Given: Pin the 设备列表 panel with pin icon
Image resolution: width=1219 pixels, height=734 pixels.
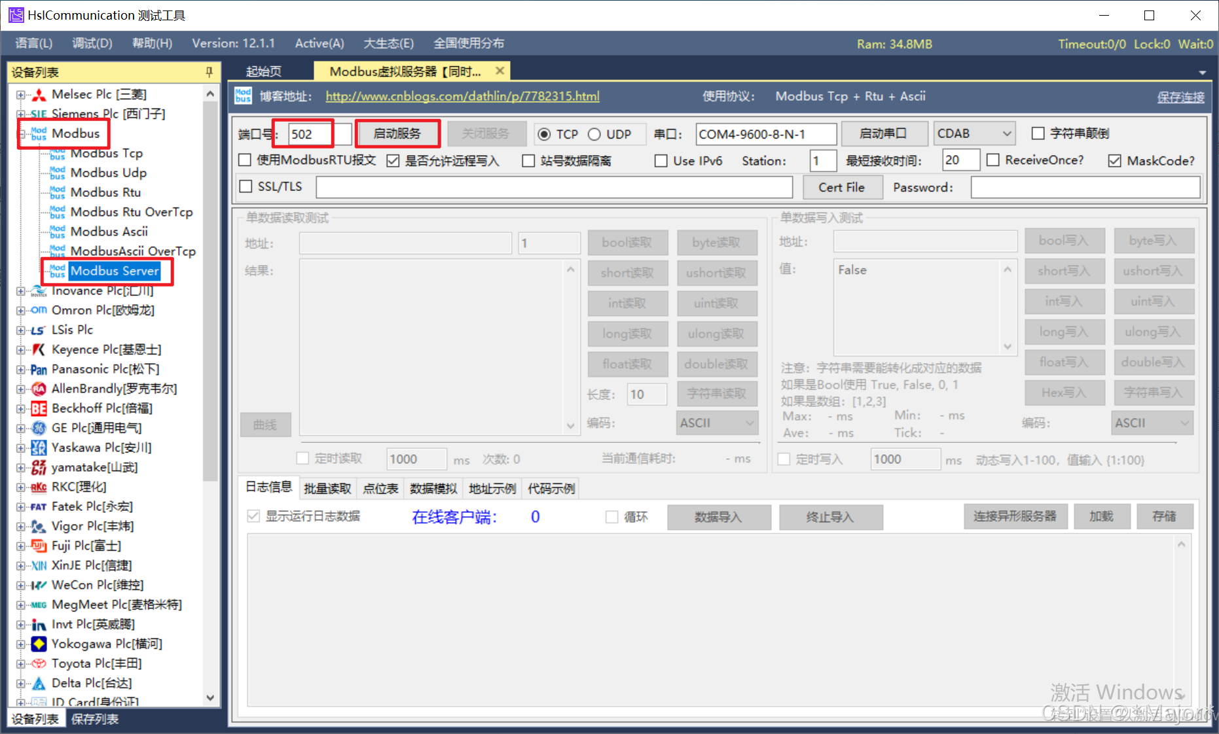Looking at the screenshot, I should (209, 72).
